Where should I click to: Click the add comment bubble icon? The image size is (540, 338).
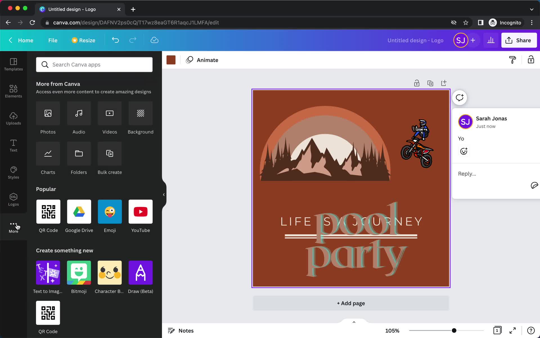click(x=460, y=98)
